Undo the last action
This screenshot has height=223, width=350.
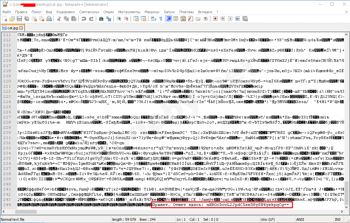(x=84, y=19)
